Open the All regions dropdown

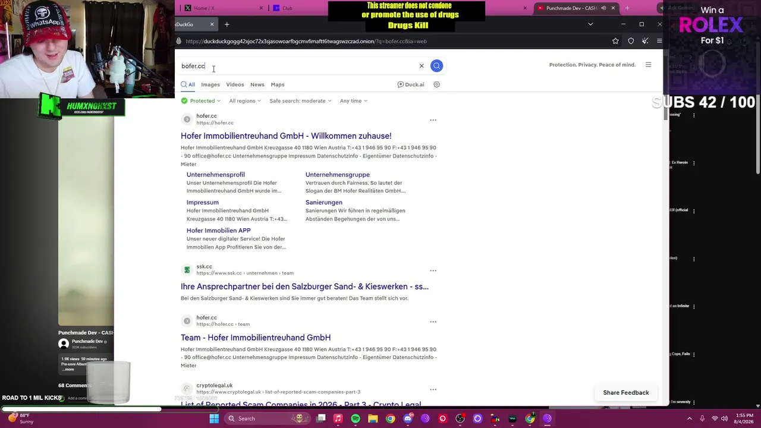[245, 101]
